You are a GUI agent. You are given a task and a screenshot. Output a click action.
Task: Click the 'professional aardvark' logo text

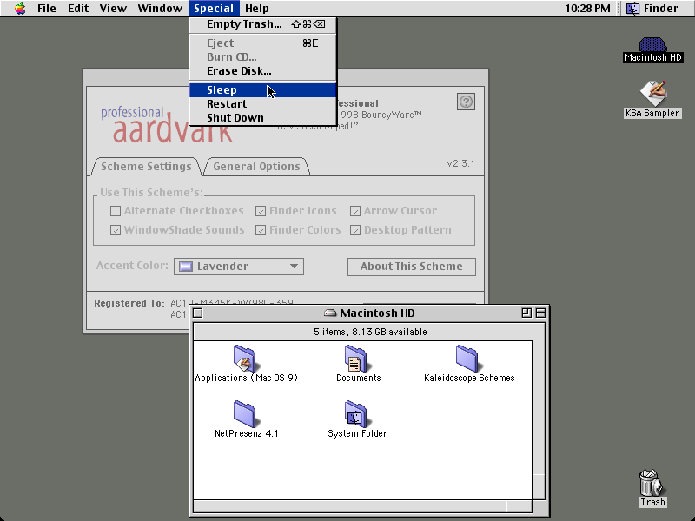coord(167,124)
